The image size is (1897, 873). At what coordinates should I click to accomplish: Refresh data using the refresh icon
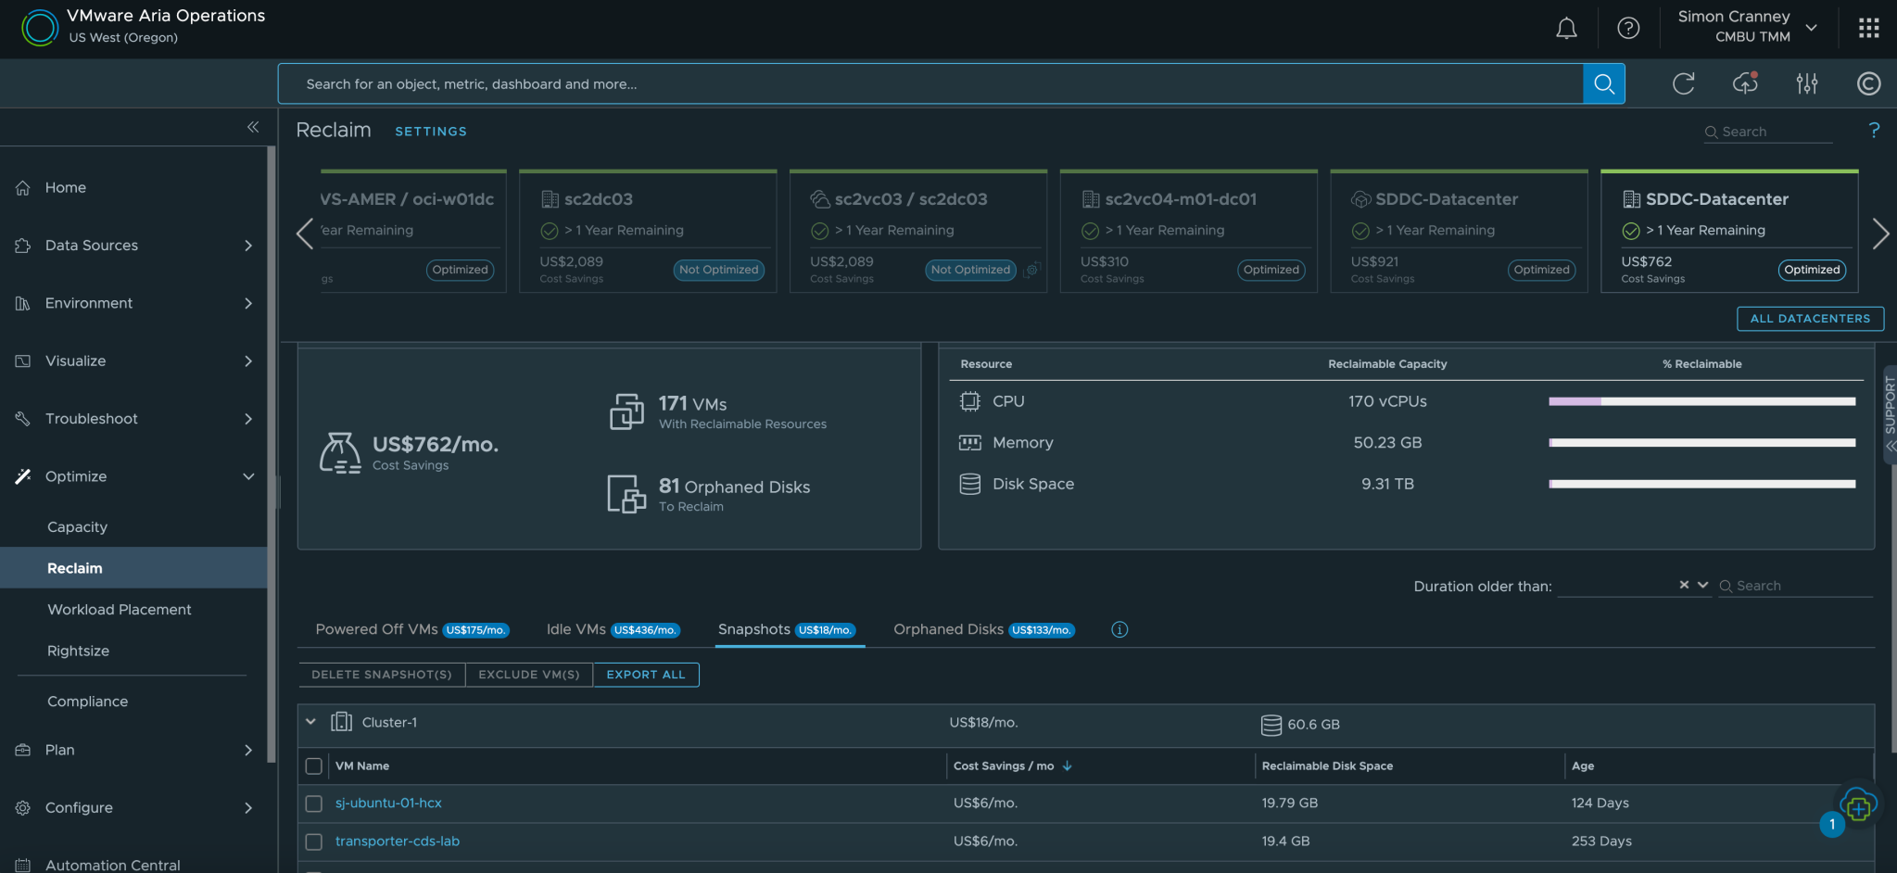click(1684, 83)
